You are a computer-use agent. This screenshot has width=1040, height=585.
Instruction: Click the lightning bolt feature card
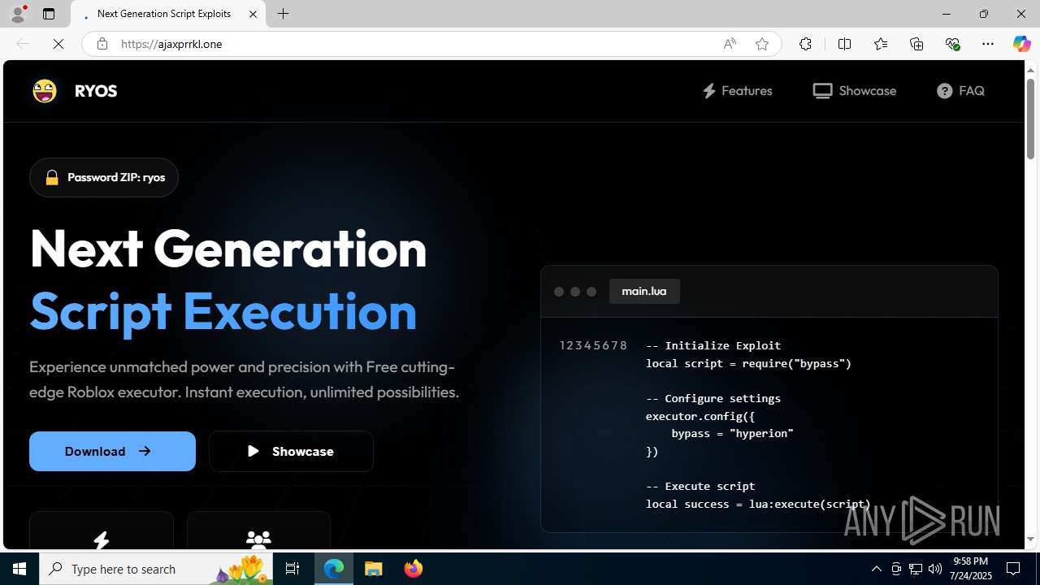click(x=102, y=531)
